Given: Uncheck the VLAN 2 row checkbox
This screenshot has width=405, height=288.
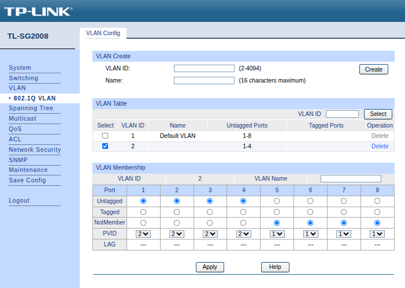Looking at the screenshot, I should tap(105, 146).
